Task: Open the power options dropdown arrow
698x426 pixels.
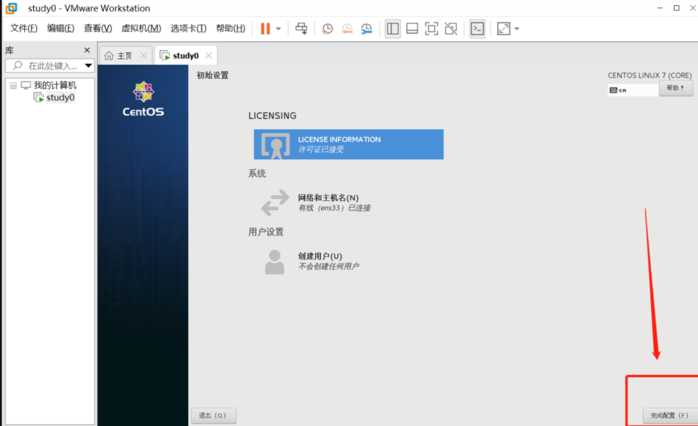Action: tap(279, 29)
